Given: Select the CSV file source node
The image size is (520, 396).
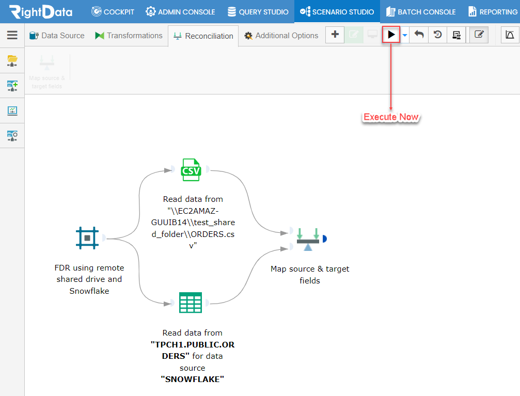Looking at the screenshot, I should tap(191, 169).
